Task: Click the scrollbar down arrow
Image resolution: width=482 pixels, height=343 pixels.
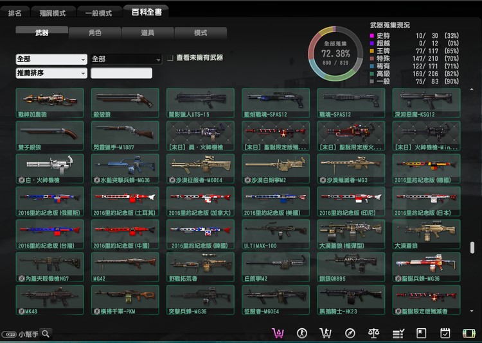Action: [472, 311]
